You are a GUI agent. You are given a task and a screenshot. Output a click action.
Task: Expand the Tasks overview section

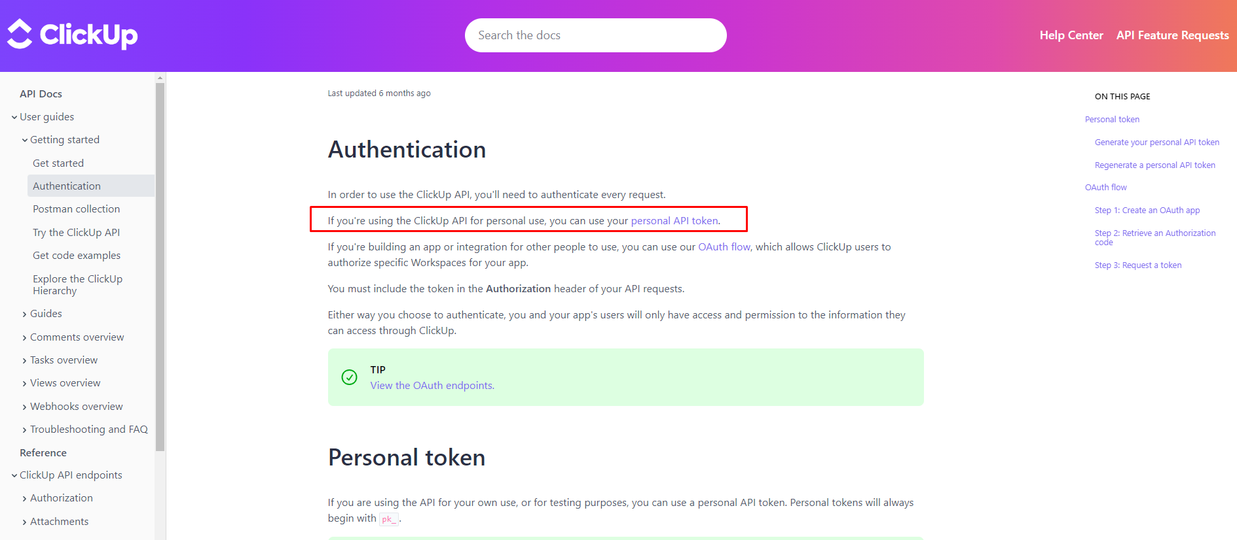[x=25, y=361]
